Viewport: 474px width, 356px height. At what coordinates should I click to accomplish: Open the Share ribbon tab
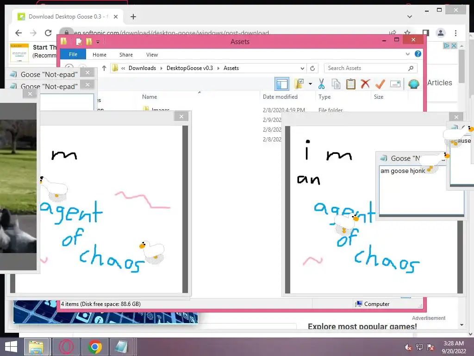126,55
